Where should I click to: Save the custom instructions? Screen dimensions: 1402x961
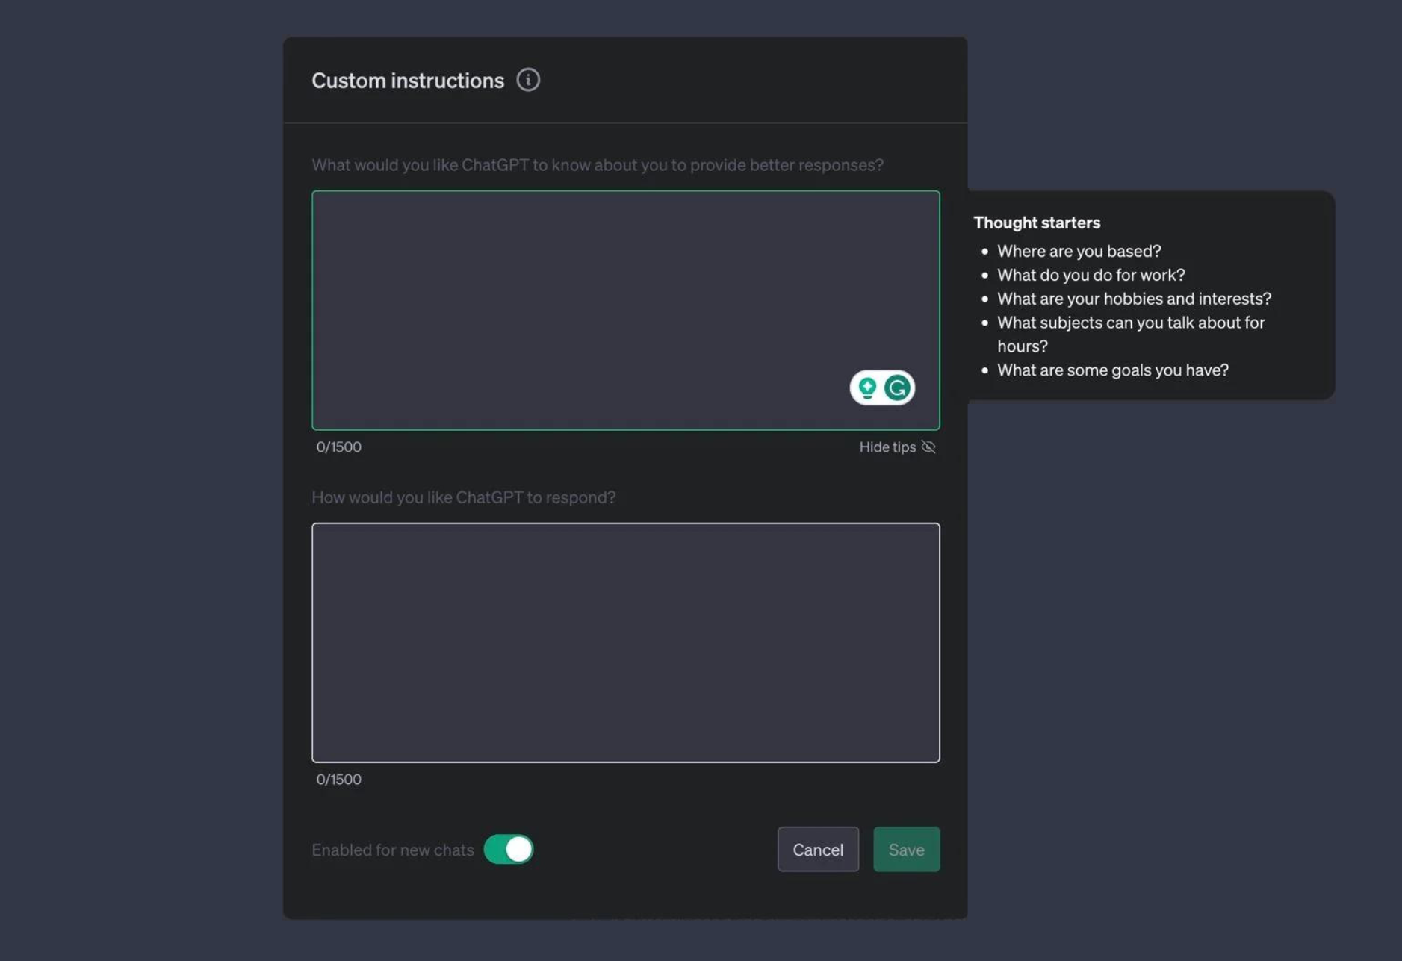pos(906,849)
